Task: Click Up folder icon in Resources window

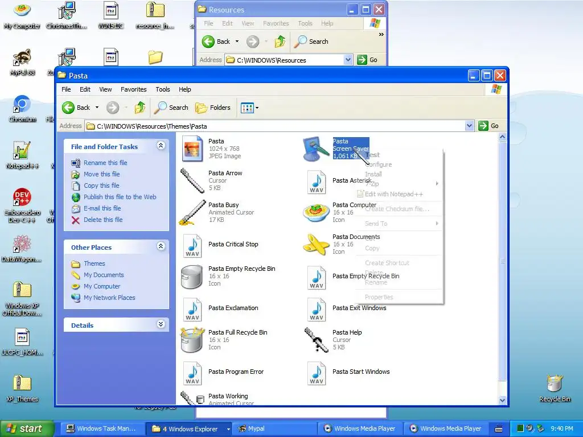Action: coord(280,42)
